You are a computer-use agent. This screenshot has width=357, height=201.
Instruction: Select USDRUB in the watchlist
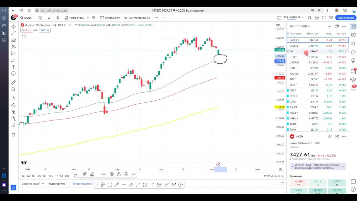318,63
